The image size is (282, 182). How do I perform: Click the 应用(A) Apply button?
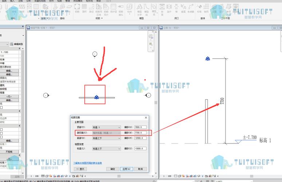click(127, 169)
